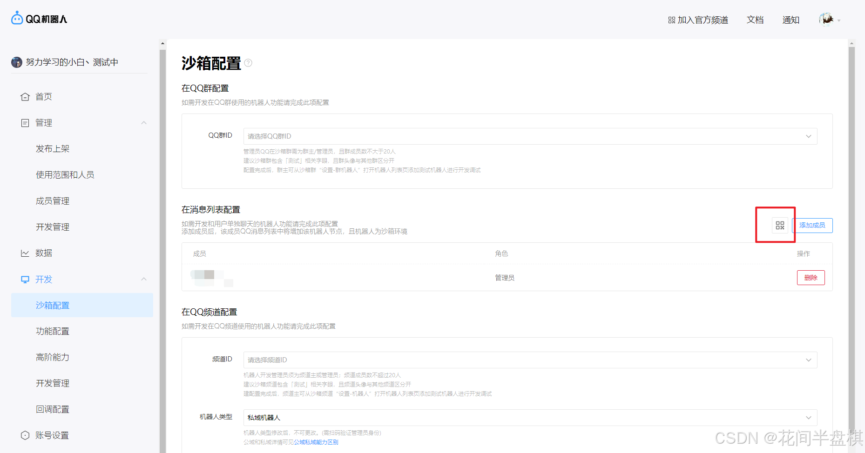Click the chart icon beside 数据
The image size is (865, 453).
tap(25, 253)
